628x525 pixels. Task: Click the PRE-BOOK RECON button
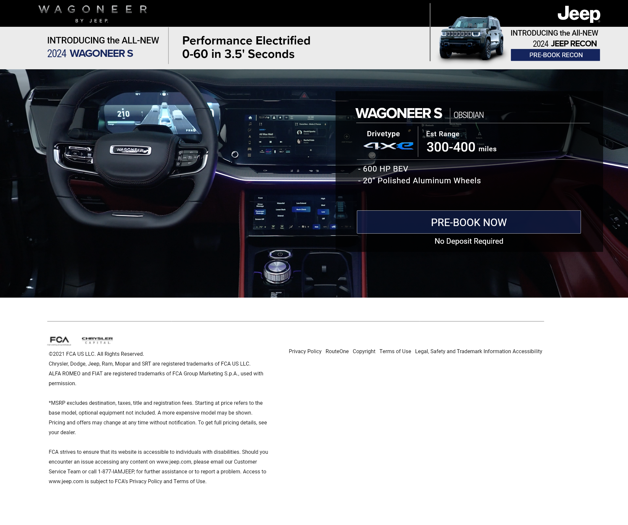click(555, 55)
